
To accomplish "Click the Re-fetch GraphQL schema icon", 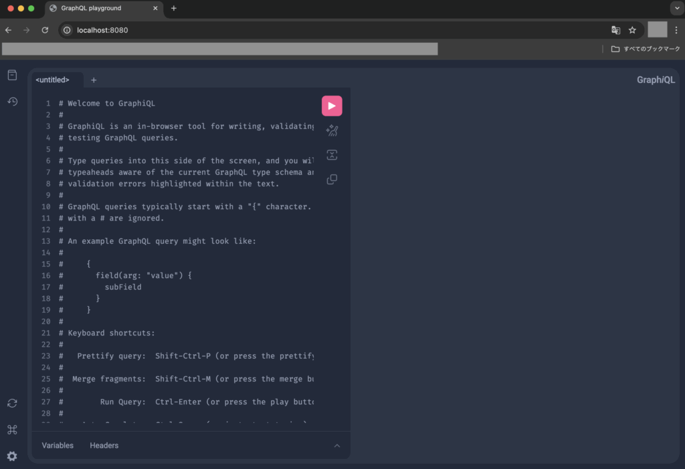I will coord(12,403).
